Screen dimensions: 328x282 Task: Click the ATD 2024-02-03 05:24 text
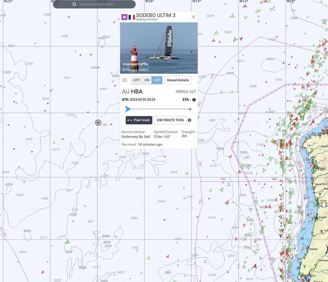click(x=138, y=100)
